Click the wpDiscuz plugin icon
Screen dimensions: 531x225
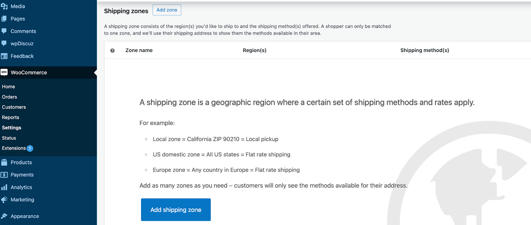pos(4,43)
